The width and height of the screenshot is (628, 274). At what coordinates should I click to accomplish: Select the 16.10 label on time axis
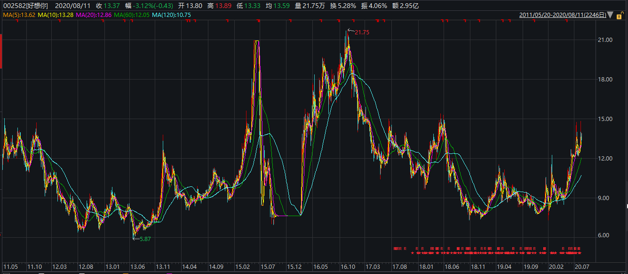point(348,267)
